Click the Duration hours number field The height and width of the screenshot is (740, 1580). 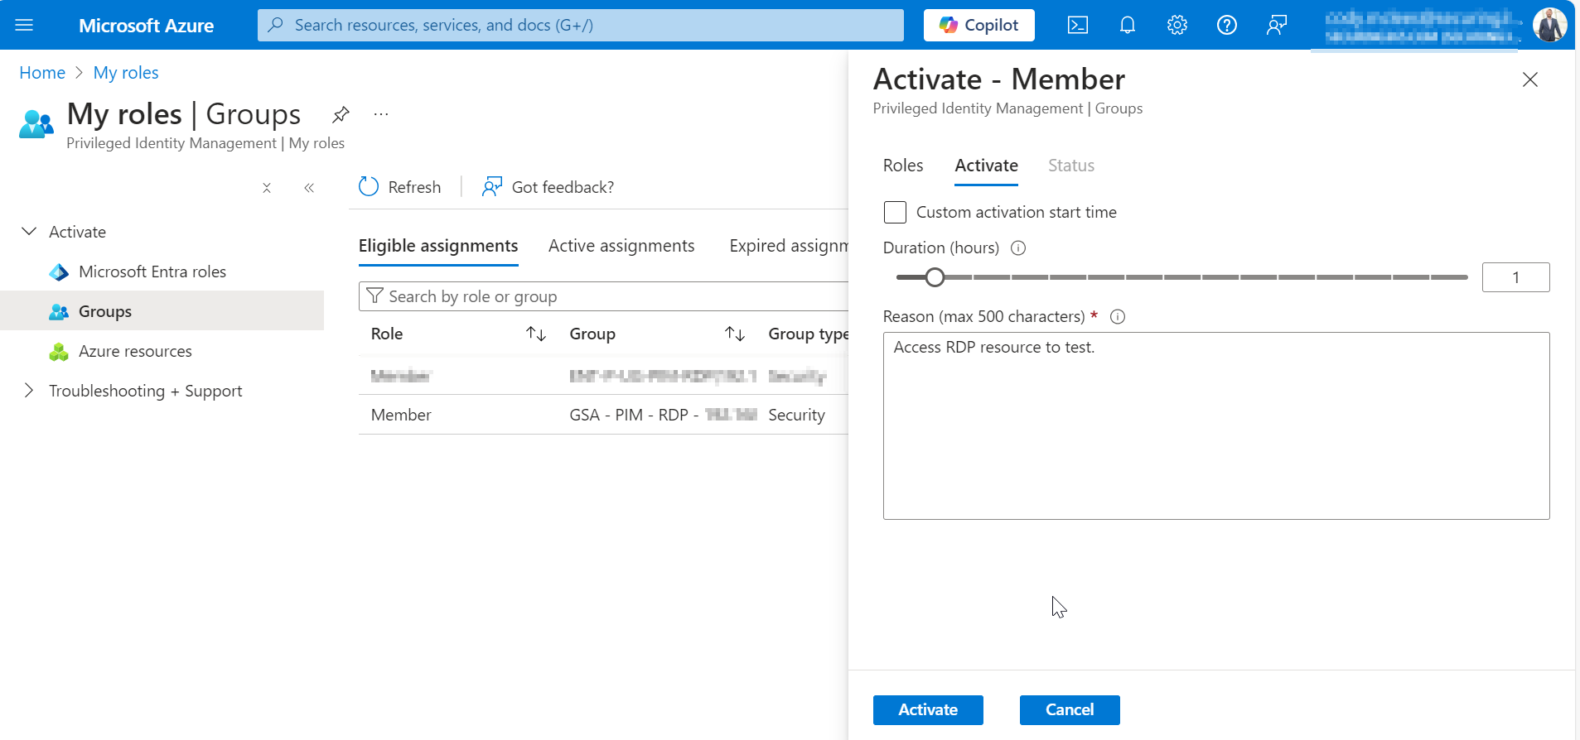tap(1515, 277)
